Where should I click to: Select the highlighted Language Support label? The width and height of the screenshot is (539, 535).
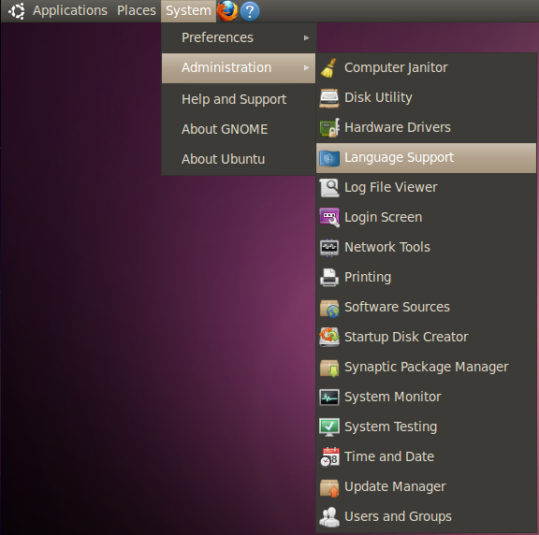[x=399, y=158]
